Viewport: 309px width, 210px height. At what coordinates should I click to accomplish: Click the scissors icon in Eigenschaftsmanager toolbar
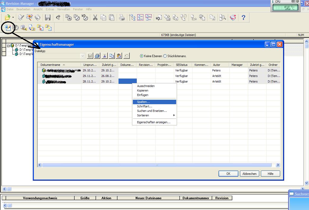click(104, 56)
